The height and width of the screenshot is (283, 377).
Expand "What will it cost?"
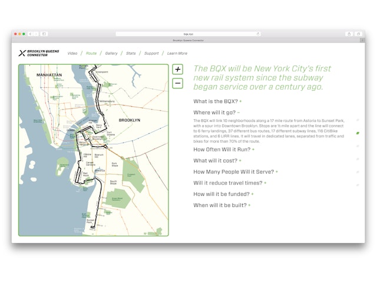tap(217, 160)
